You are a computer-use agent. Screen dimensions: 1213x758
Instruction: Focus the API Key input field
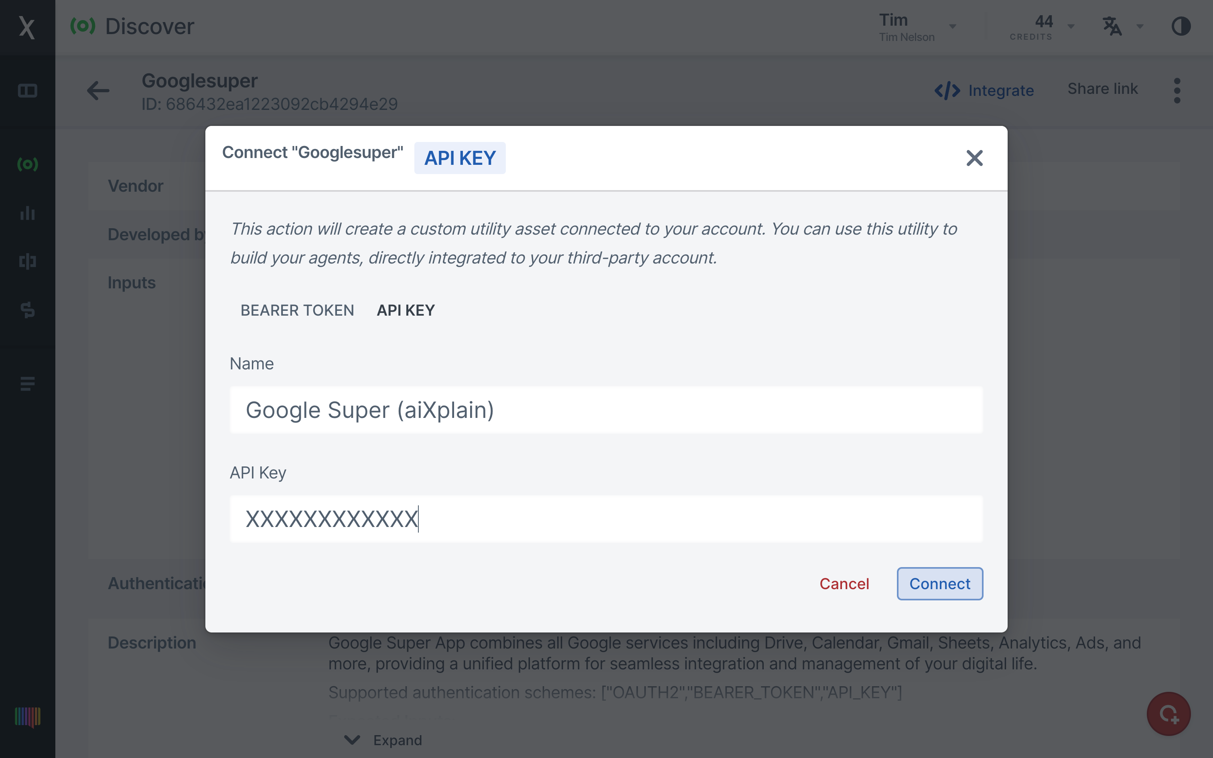606,519
